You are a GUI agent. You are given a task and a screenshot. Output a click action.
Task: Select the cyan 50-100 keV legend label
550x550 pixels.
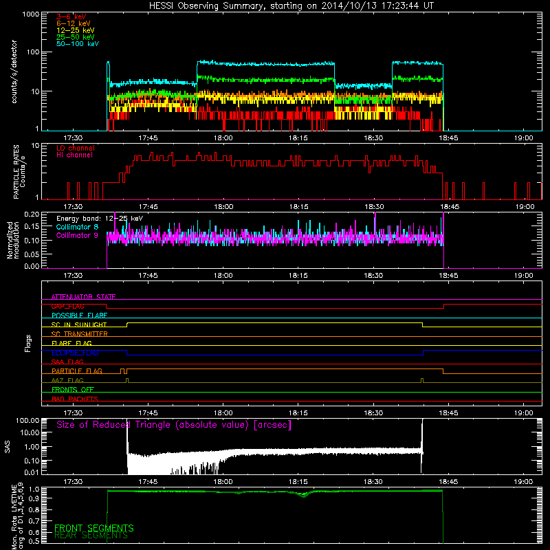[78, 44]
